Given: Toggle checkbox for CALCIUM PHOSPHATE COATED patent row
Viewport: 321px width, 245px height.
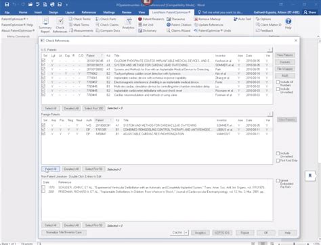Looking at the screenshot, I should click(43, 61).
